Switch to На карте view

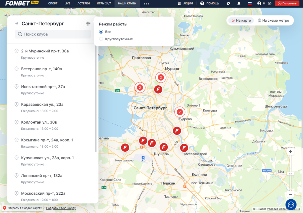click(241, 20)
